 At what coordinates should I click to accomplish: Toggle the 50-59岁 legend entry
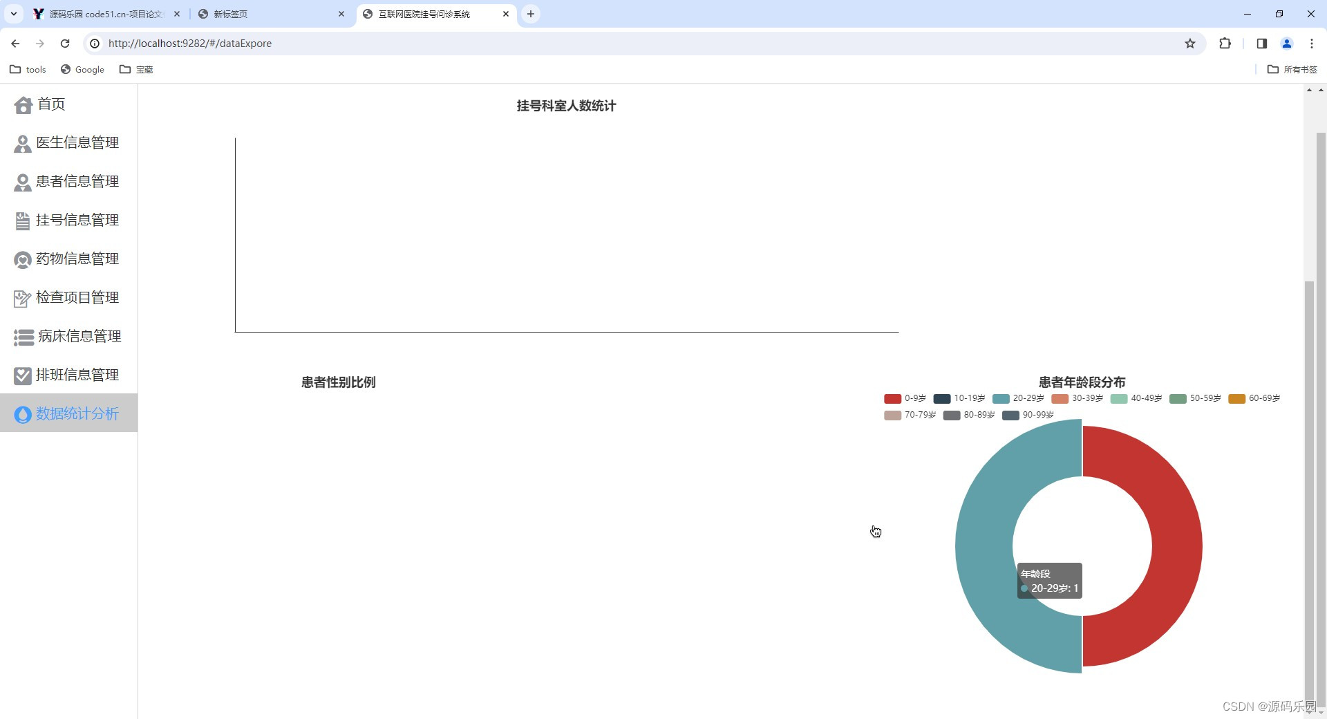[1196, 399]
